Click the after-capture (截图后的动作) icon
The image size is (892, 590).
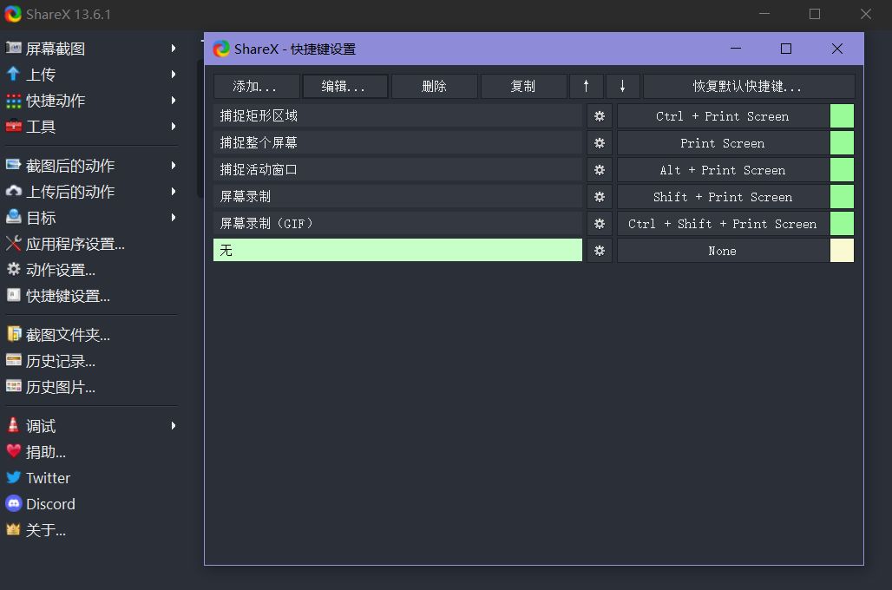pos(13,165)
